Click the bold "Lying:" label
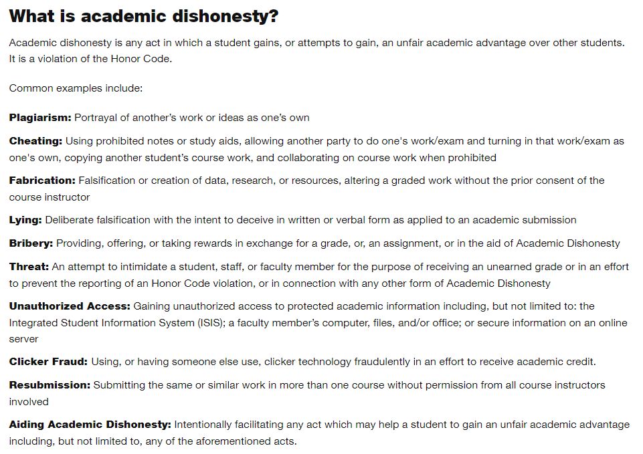Screen dimensions: 643x454 click(25, 220)
